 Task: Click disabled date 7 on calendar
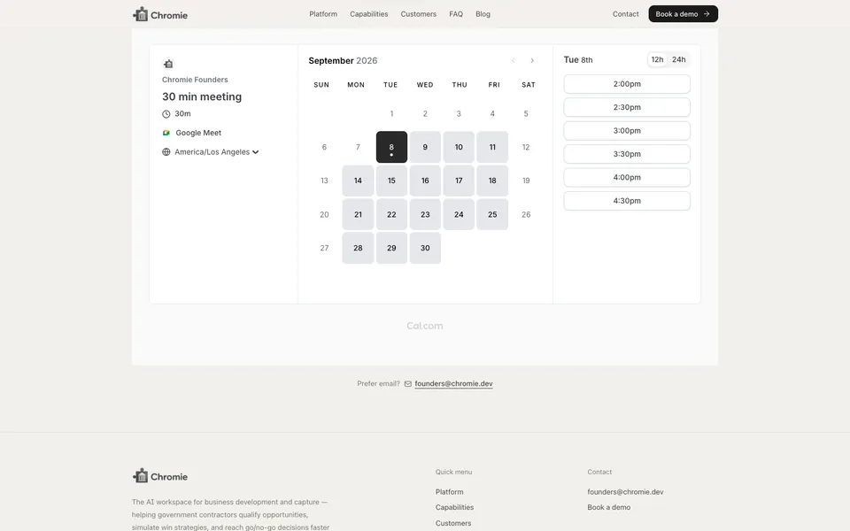click(358, 147)
